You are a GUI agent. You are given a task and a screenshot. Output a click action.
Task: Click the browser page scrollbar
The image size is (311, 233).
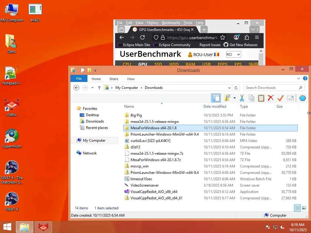(x=261, y=59)
